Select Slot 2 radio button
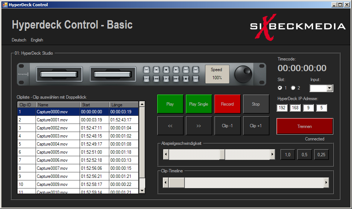Viewport: 352px width, 209px height. click(293, 88)
